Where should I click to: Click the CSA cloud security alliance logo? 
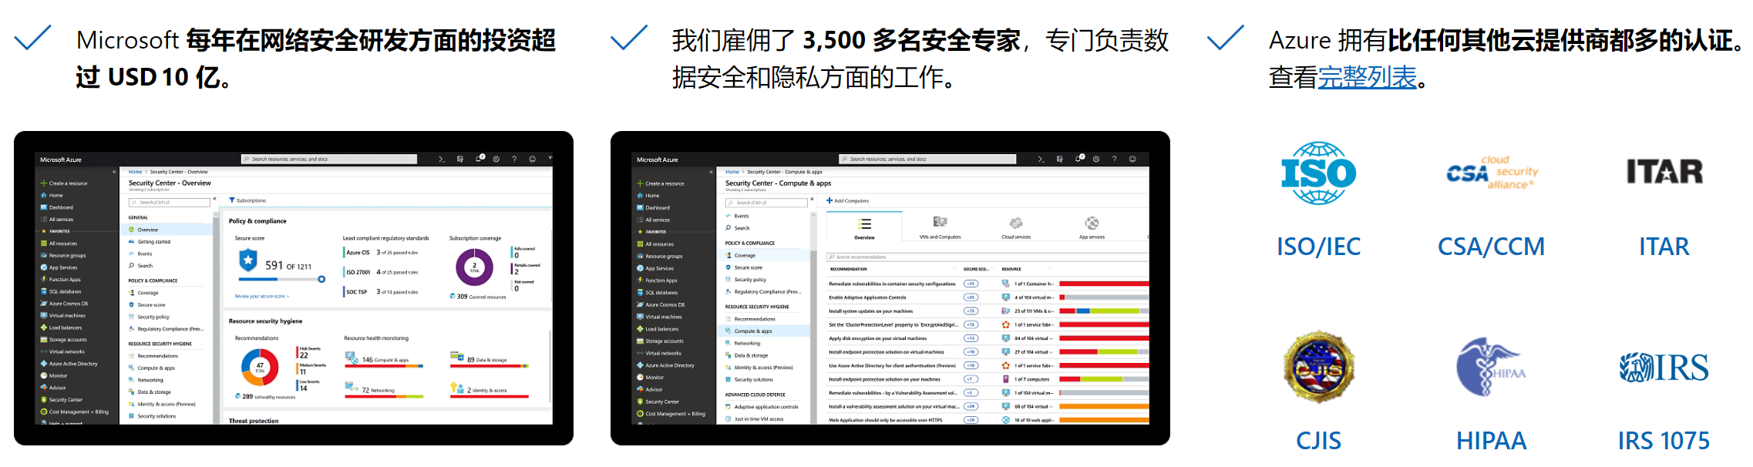click(1491, 173)
